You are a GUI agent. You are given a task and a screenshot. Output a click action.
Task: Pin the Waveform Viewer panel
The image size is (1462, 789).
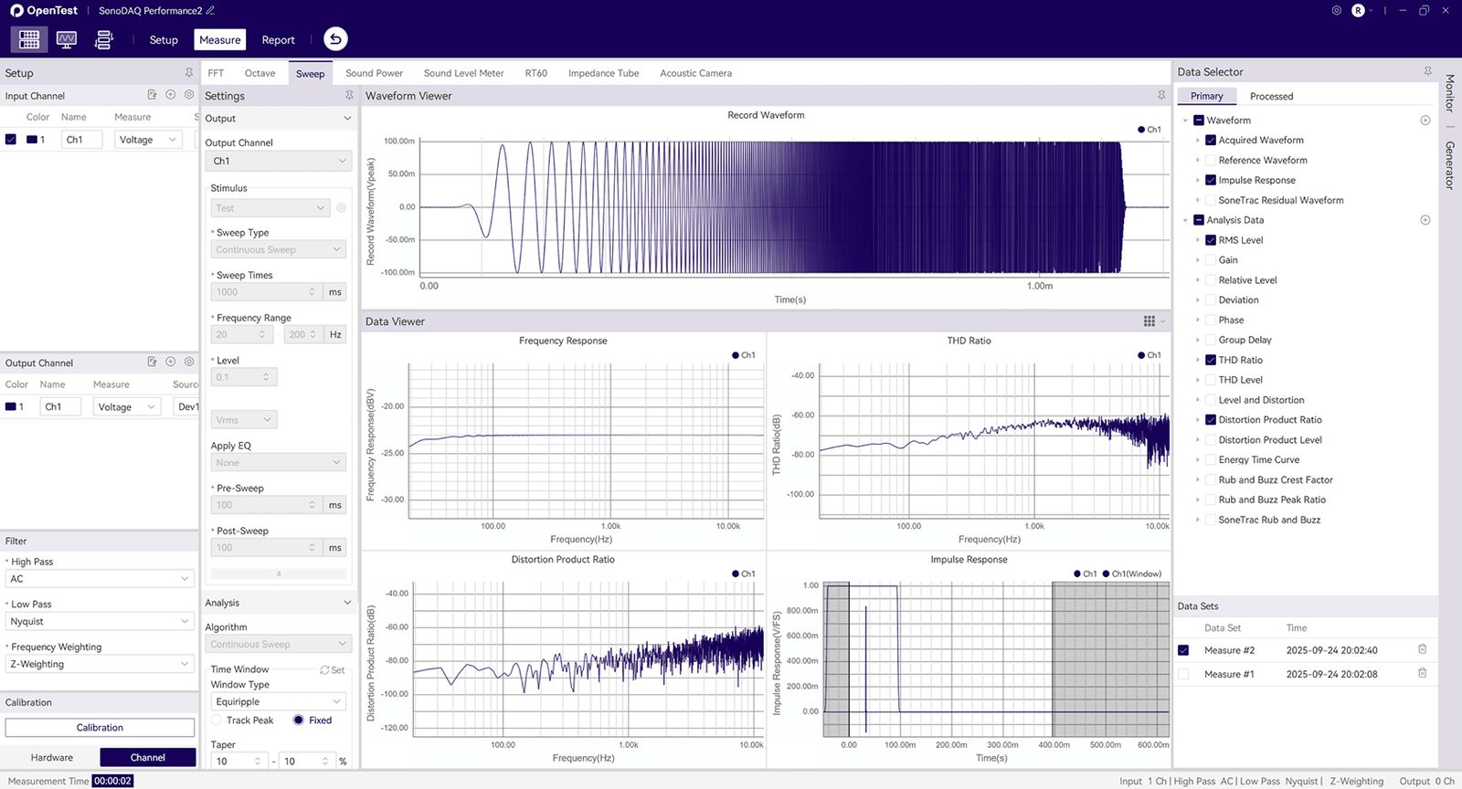1161,96
